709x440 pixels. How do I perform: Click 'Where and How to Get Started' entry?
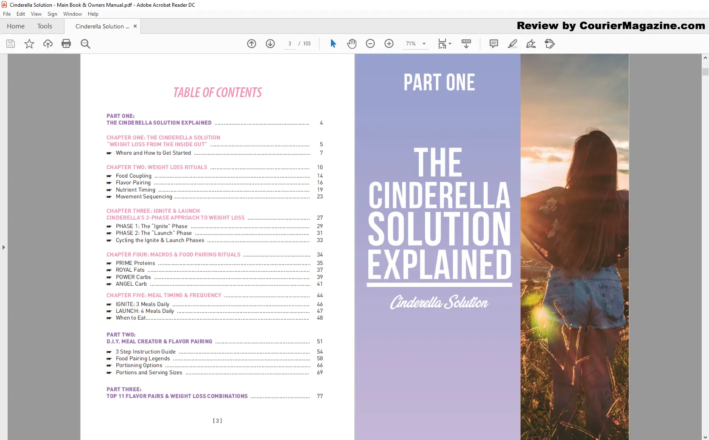click(x=153, y=153)
